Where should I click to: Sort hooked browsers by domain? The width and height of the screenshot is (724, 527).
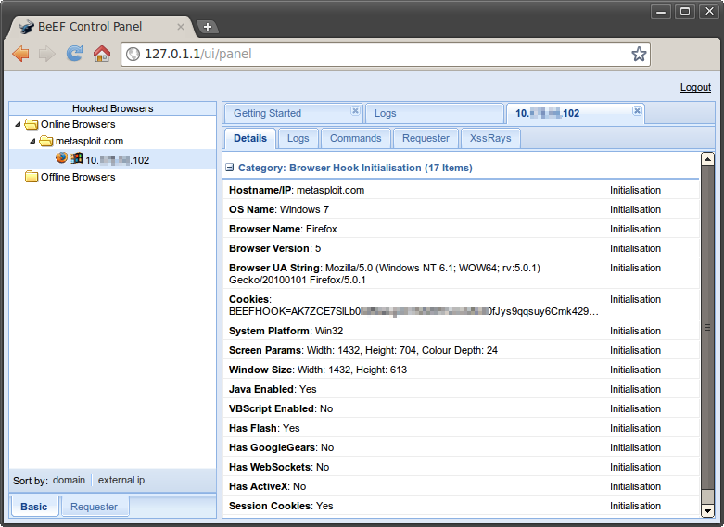coord(69,480)
